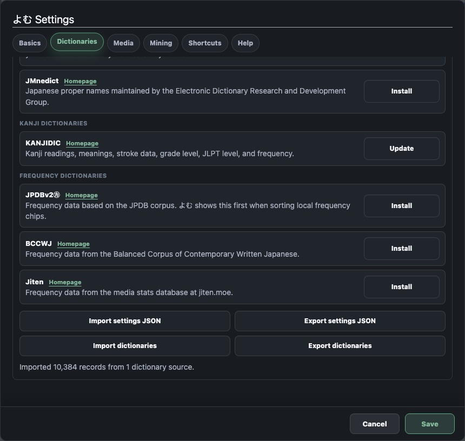
Task: Click the Jiten description mentioning jiten.moe
Action: 129,293
